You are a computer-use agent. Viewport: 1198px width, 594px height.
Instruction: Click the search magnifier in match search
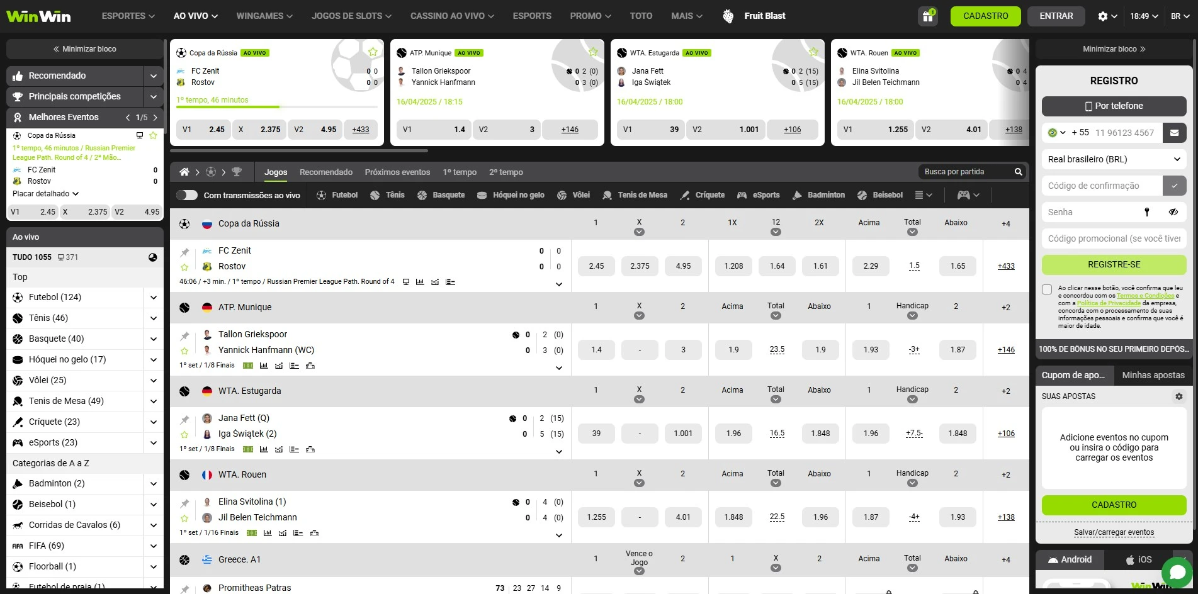[x=1018, y=172]
